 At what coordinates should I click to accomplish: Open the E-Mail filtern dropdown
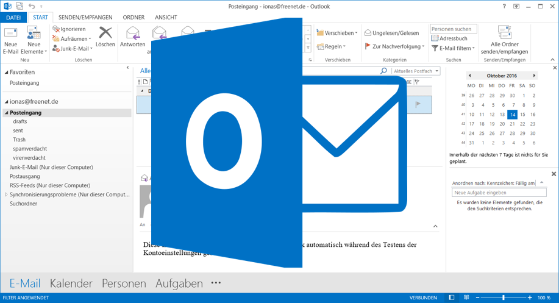pos(453,48)
